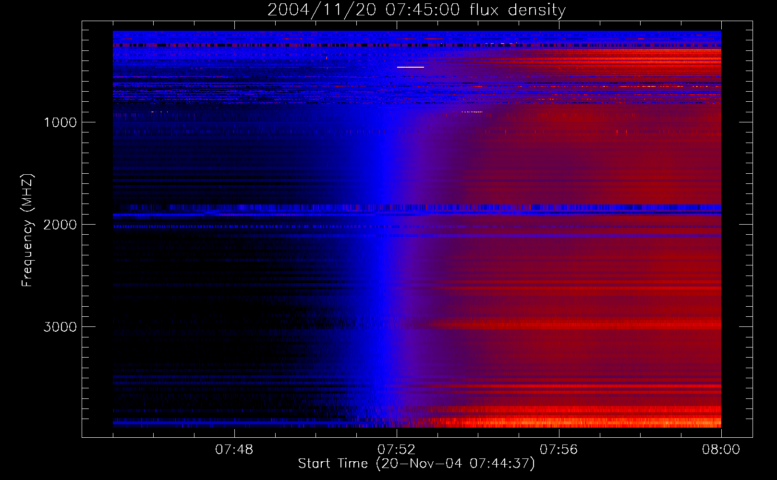The width and height of the screenshot is (777, 480).
Task: Click the 1000 frequency tick label
Action: [60, 122]
